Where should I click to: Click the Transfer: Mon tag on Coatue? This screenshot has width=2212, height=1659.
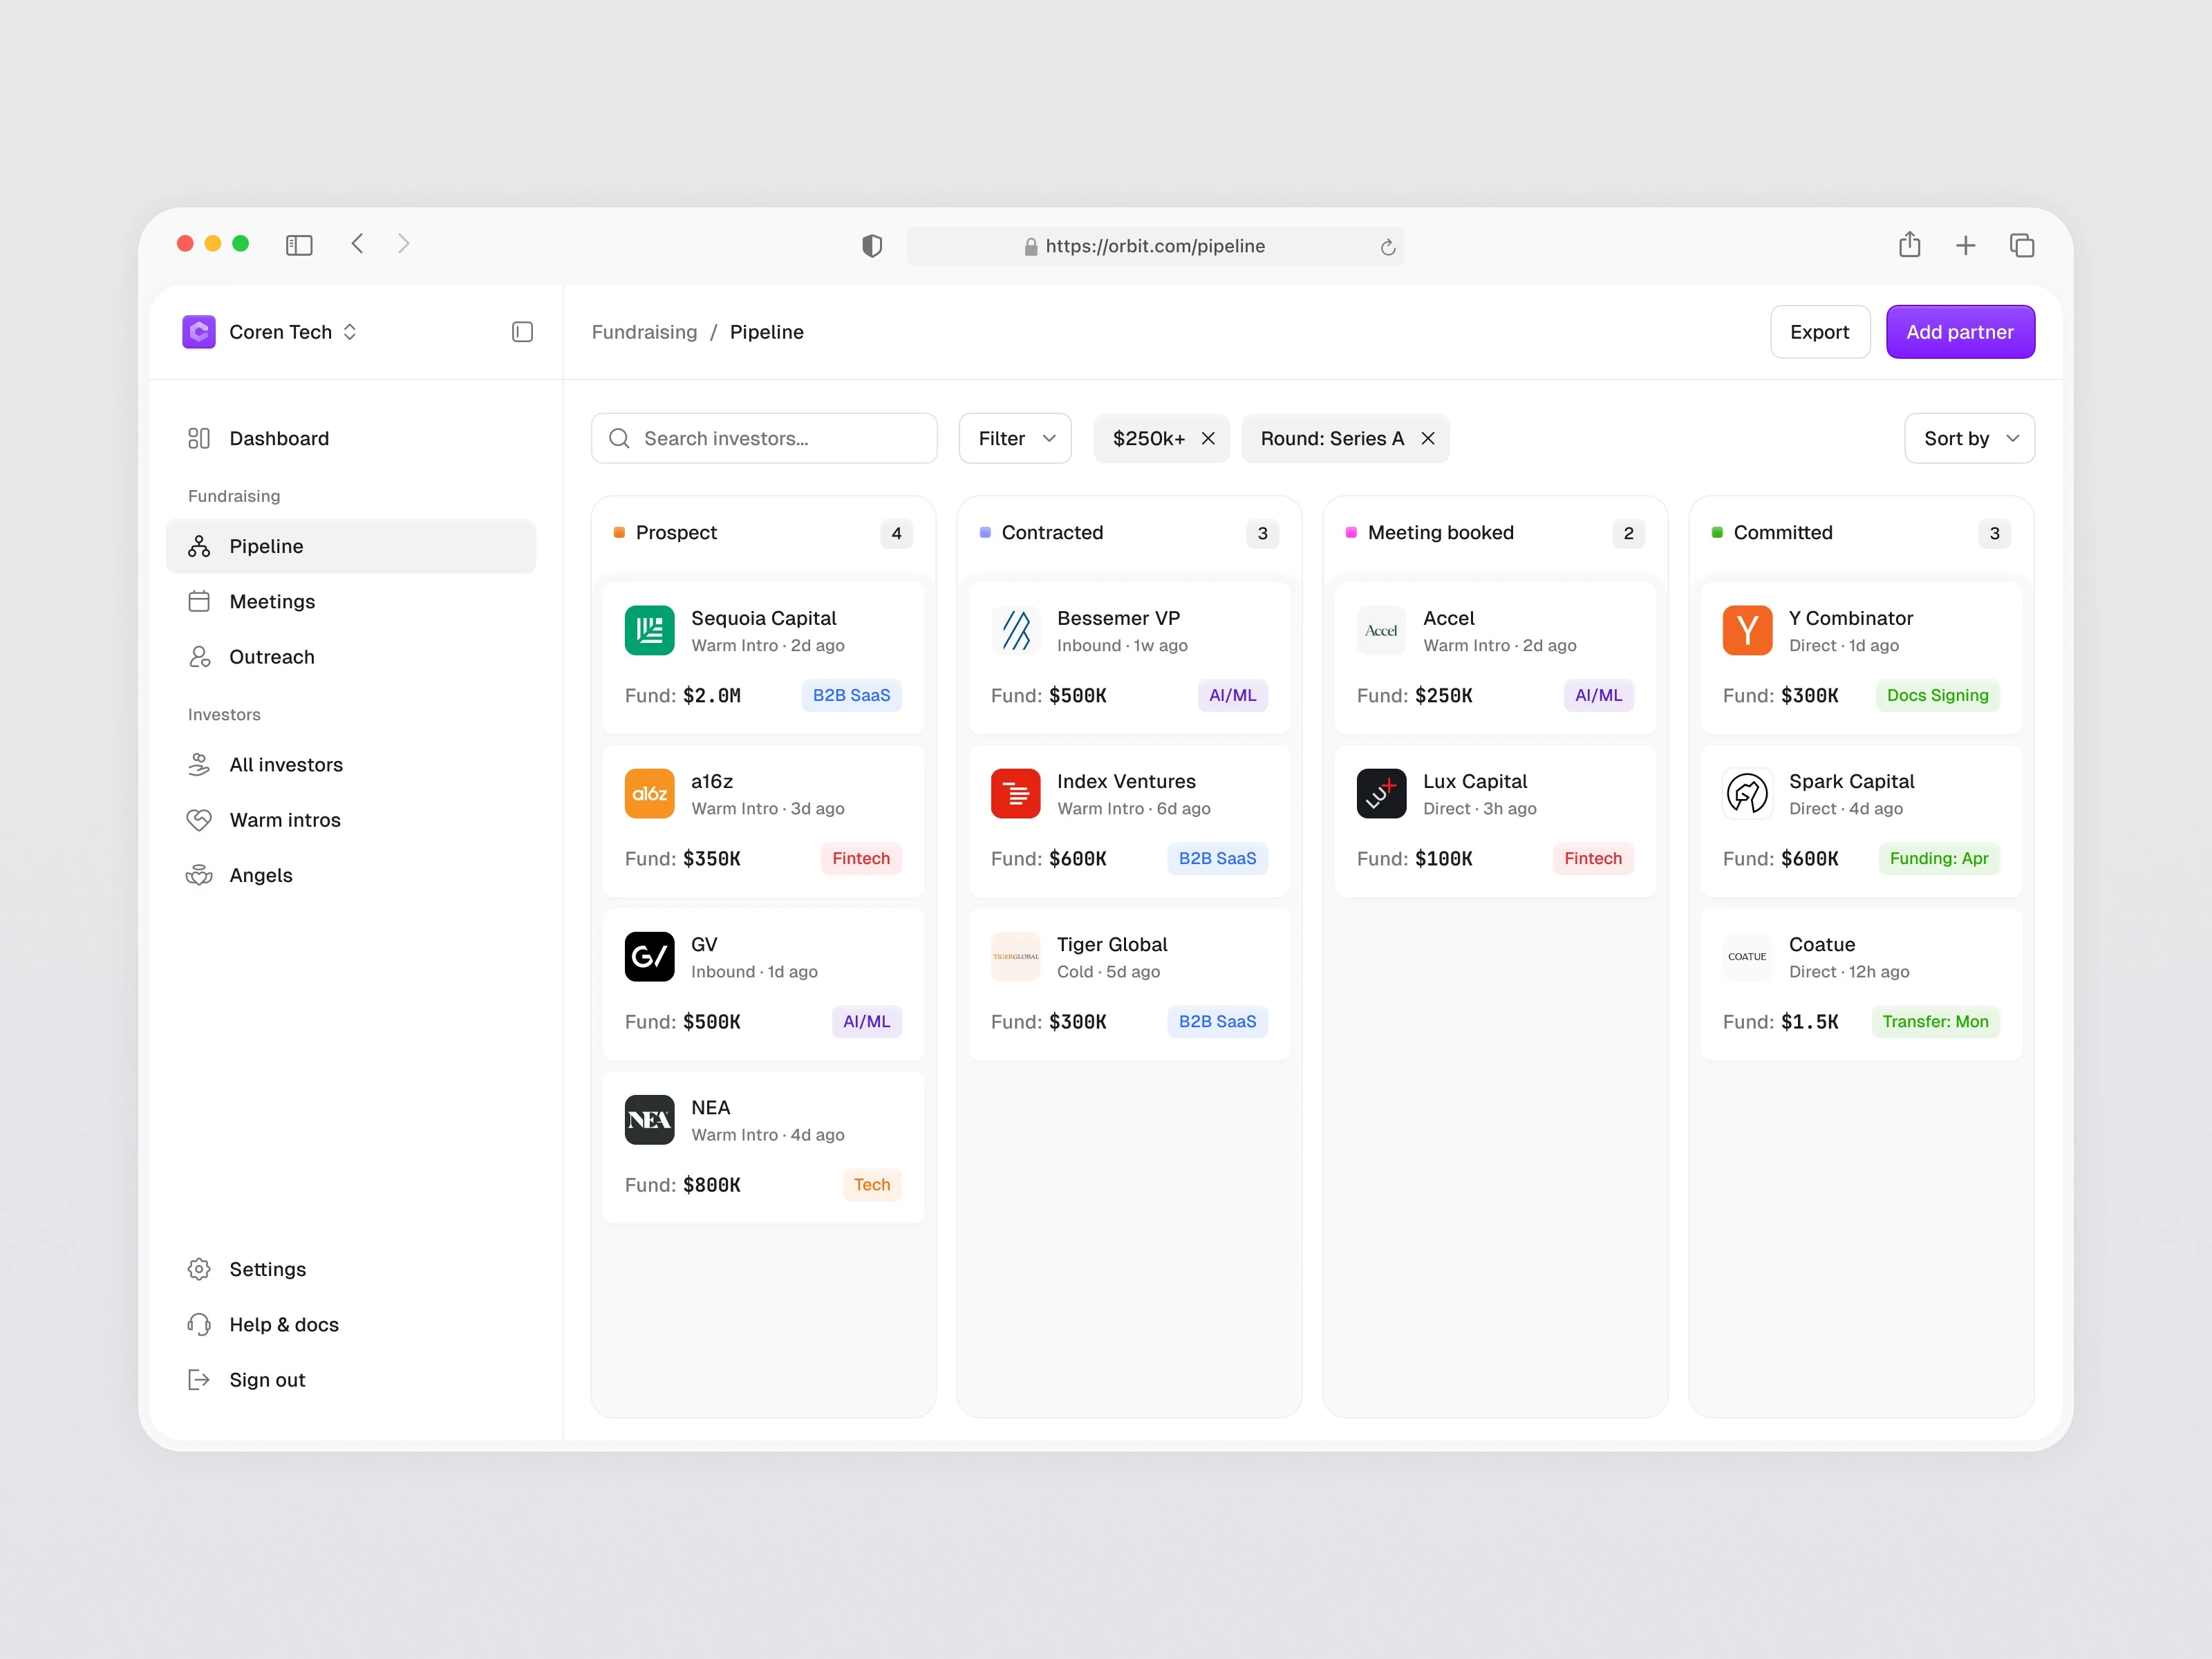1936,1022
